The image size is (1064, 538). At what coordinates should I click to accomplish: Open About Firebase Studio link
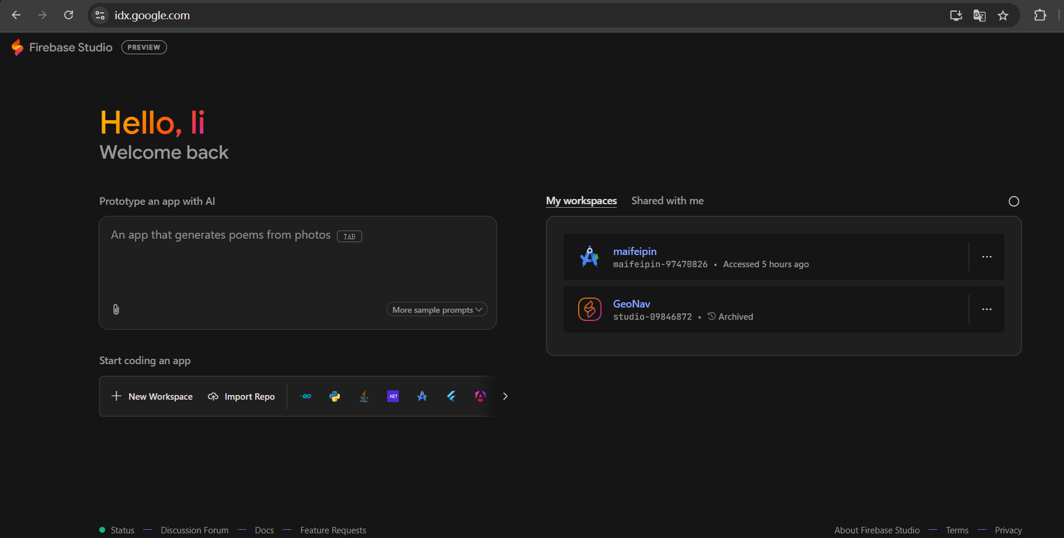877,530
